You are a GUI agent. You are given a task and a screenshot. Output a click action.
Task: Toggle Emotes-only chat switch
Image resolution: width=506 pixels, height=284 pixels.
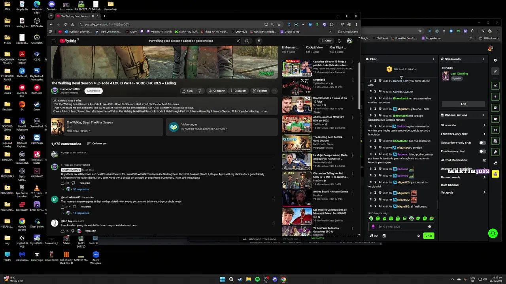point(483,151)
